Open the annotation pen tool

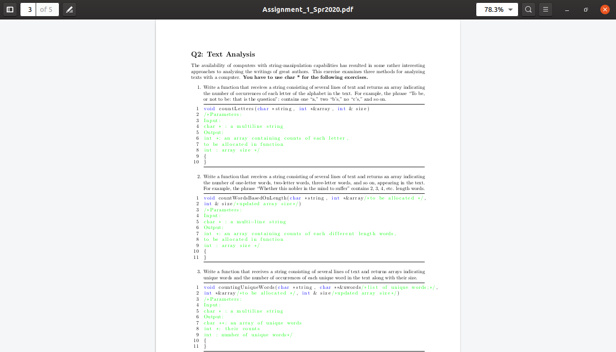pyautogui.click(x=69, y=9)
